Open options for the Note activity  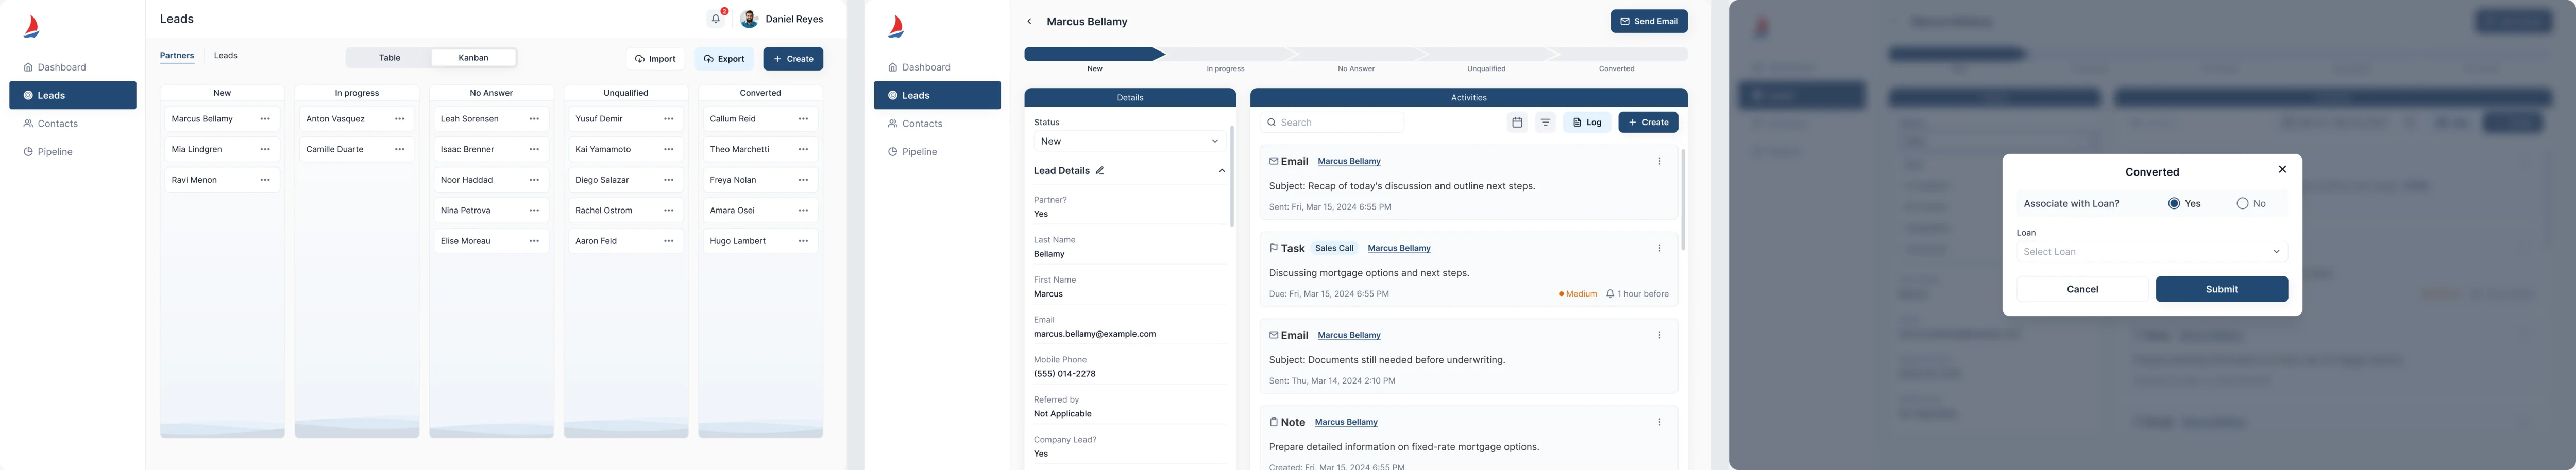coord(1660,422)
